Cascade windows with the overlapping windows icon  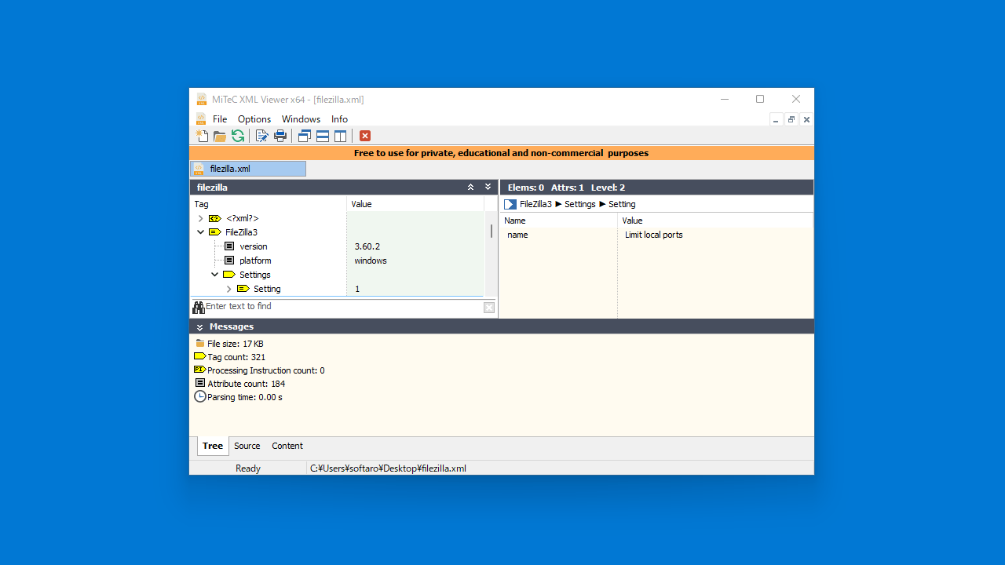305,136
